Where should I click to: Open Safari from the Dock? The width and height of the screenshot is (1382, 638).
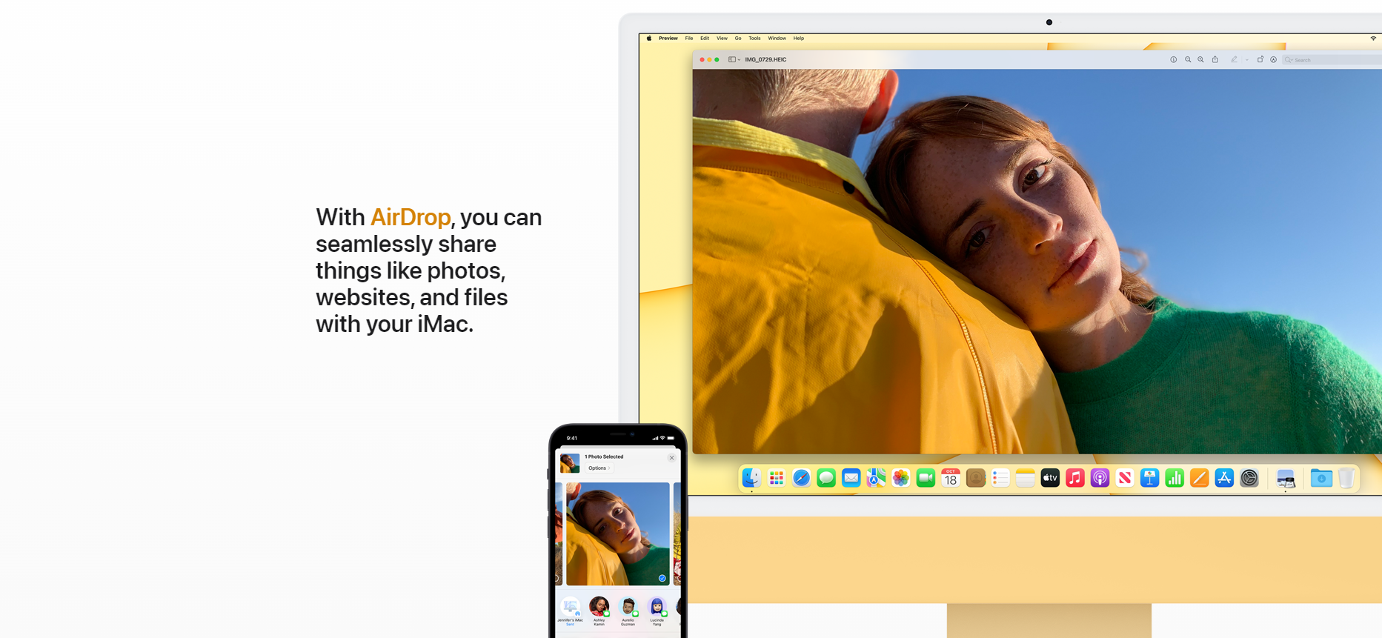[801, 479]
